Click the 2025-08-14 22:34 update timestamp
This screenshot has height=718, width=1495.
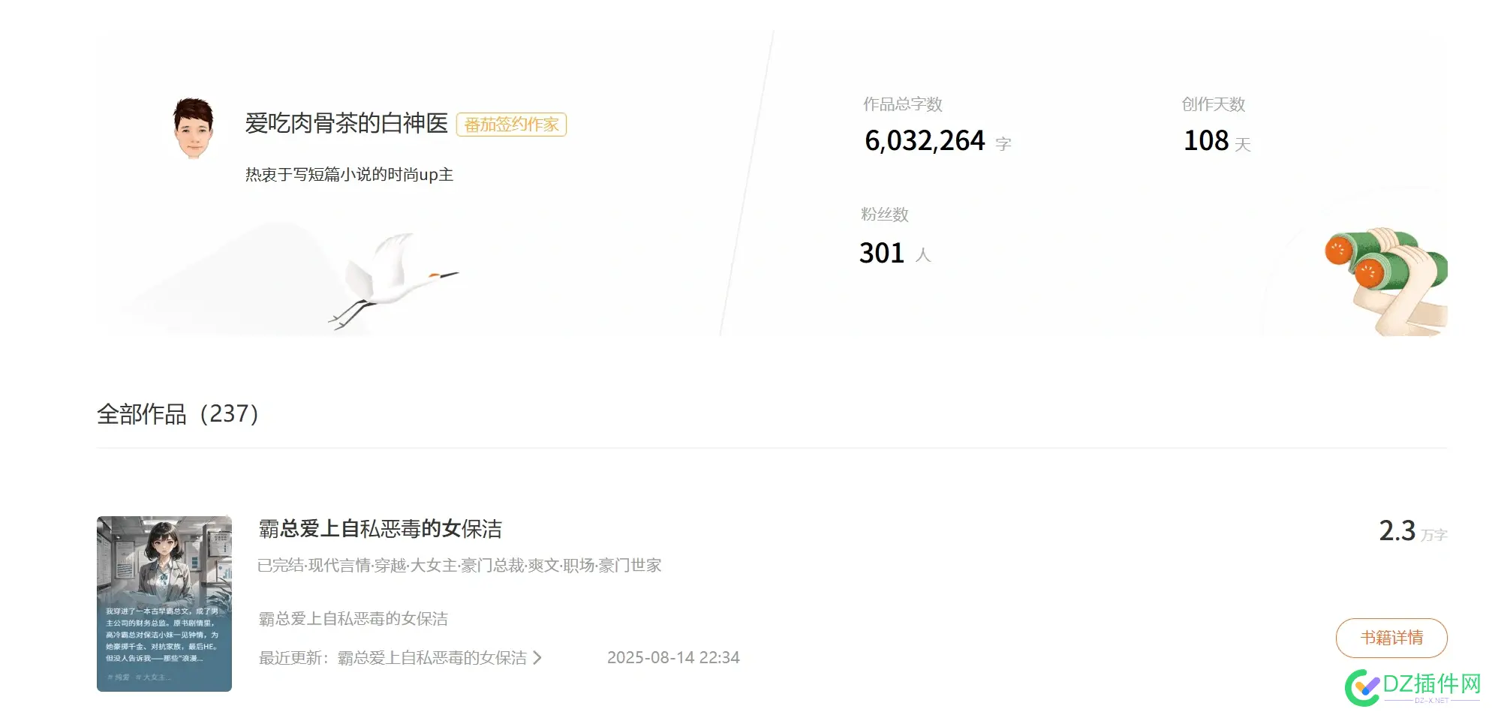point(673,658)
